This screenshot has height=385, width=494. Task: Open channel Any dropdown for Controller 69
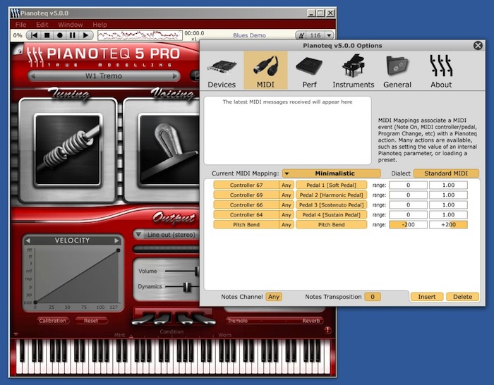(x=287, y=195)
